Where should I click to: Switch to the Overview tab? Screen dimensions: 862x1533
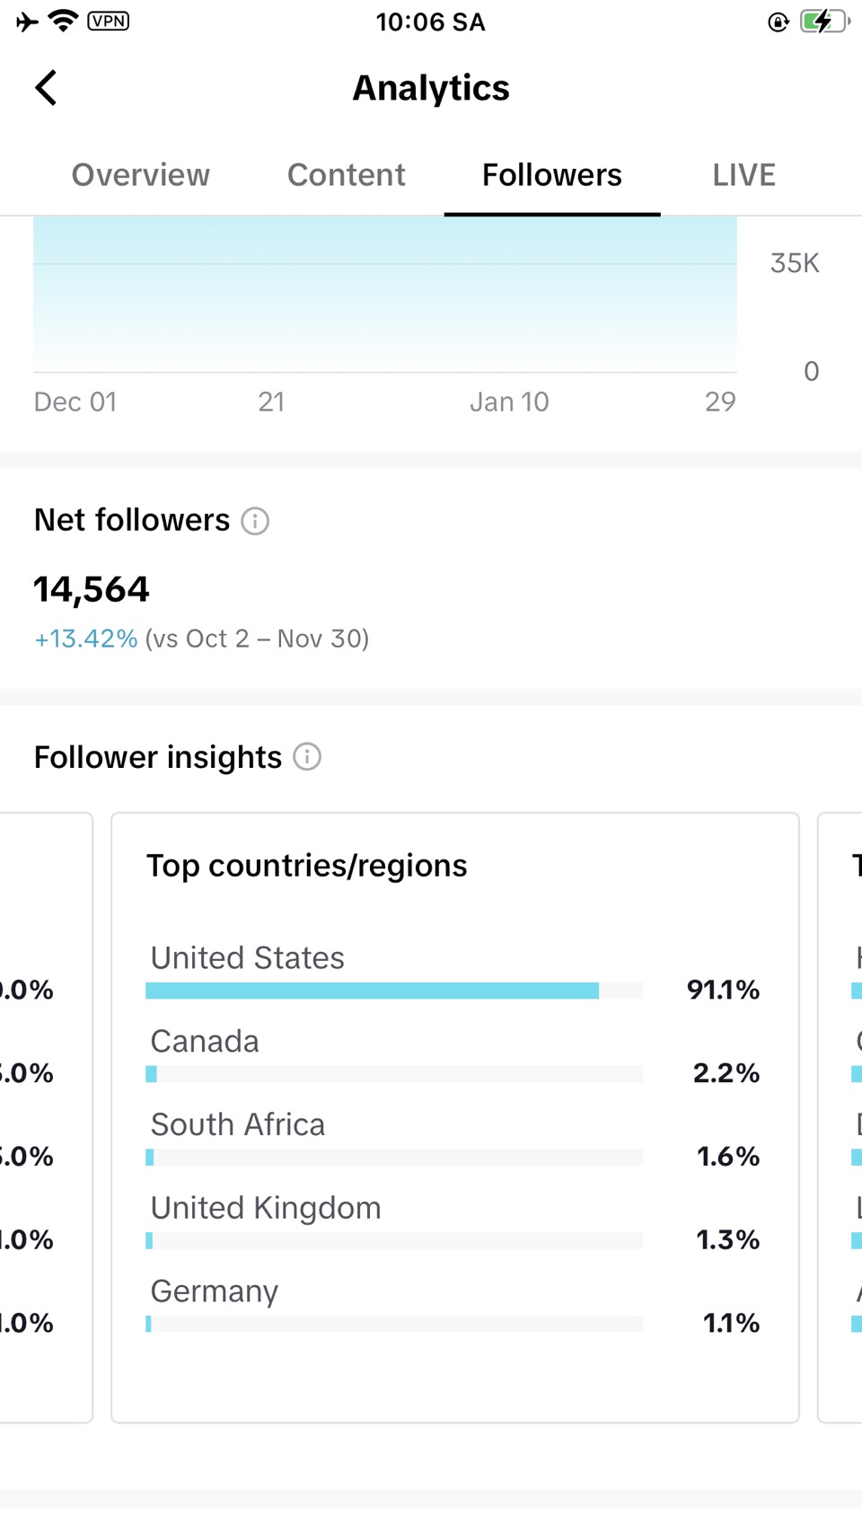141,175
